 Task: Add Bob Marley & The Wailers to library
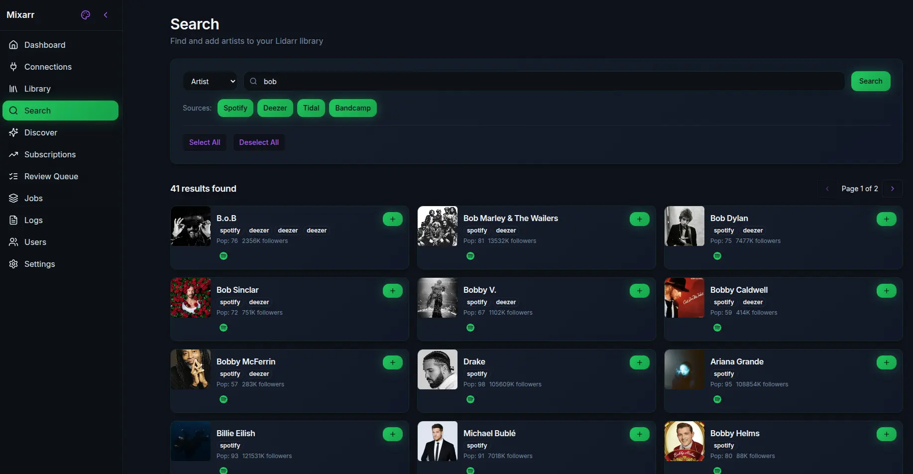(x=639, y=219)
